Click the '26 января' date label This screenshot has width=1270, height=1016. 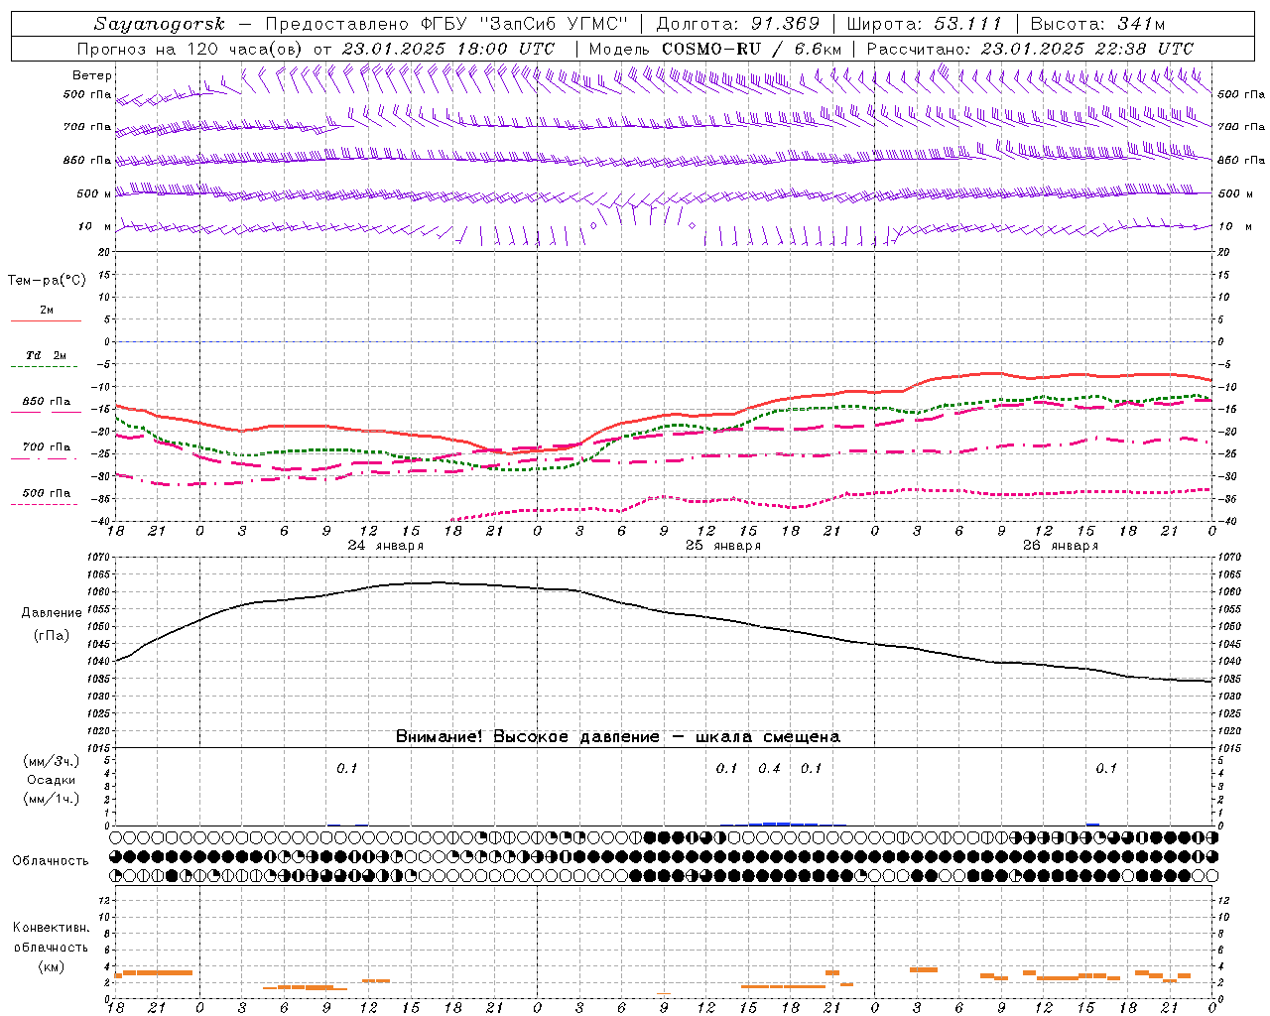1061,546
